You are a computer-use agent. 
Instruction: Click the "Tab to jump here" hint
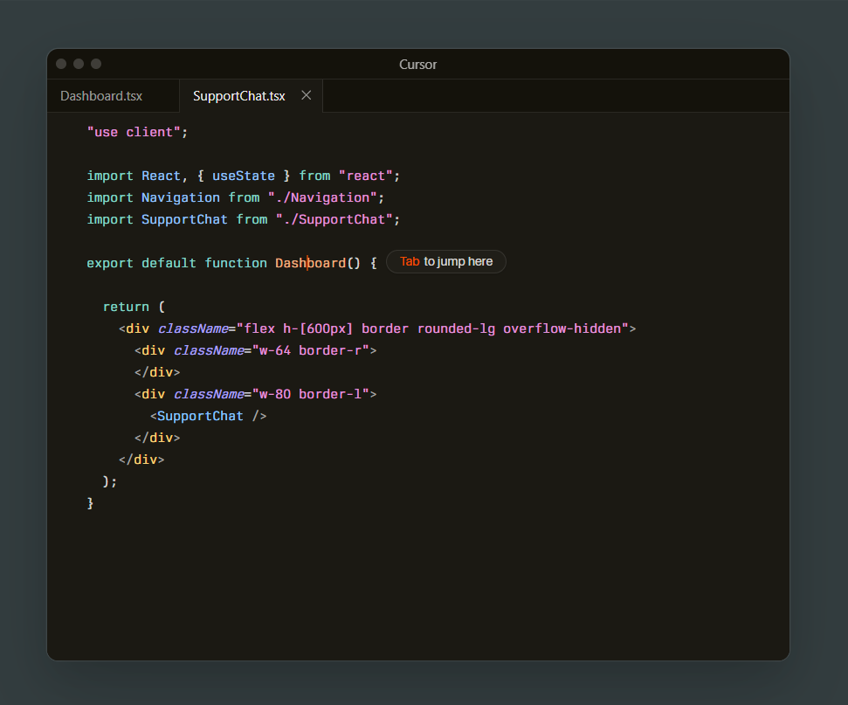(x=445, y=262)
